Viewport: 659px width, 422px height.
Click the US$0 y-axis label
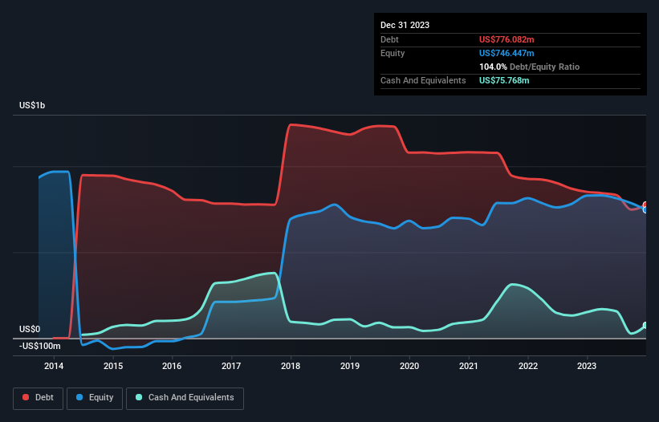(x=30, y=329)
